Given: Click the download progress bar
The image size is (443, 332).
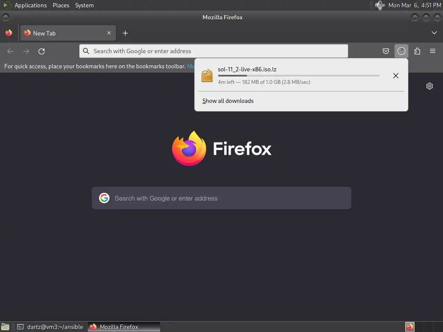Looking at the screenshot, I should [299, 76].
